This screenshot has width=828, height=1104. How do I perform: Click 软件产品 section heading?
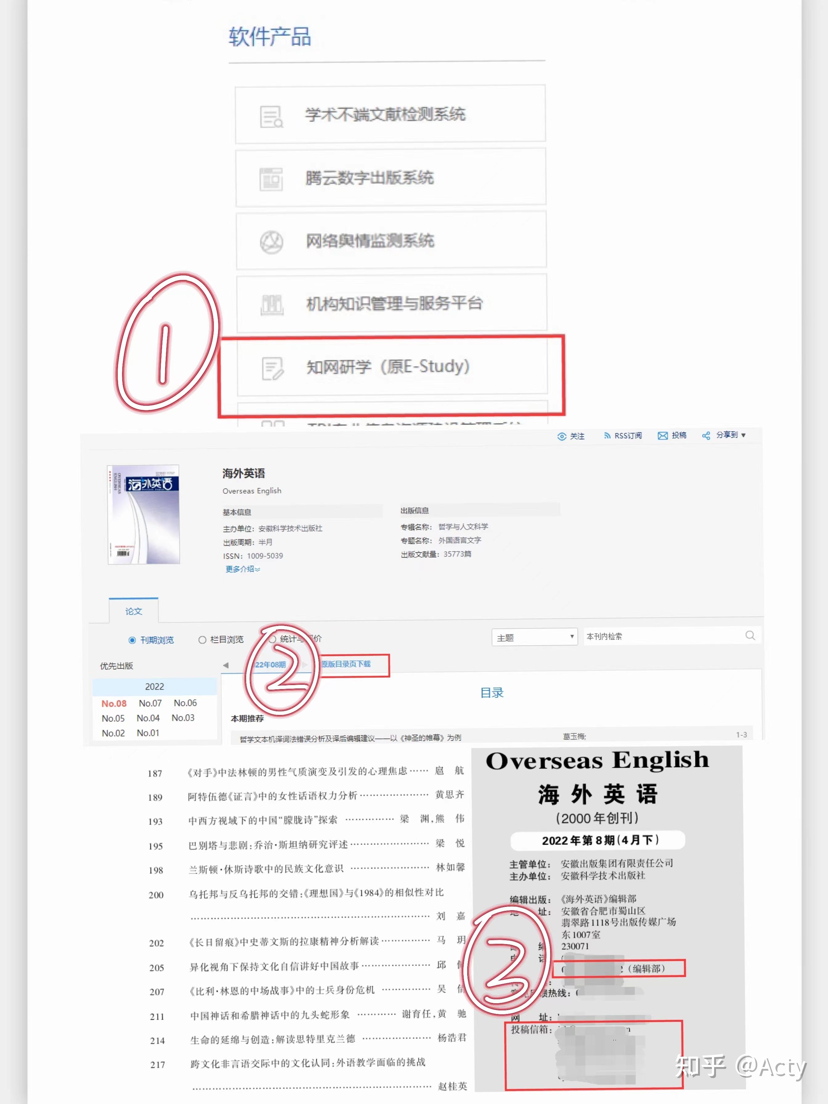click(x=270, y=37)
